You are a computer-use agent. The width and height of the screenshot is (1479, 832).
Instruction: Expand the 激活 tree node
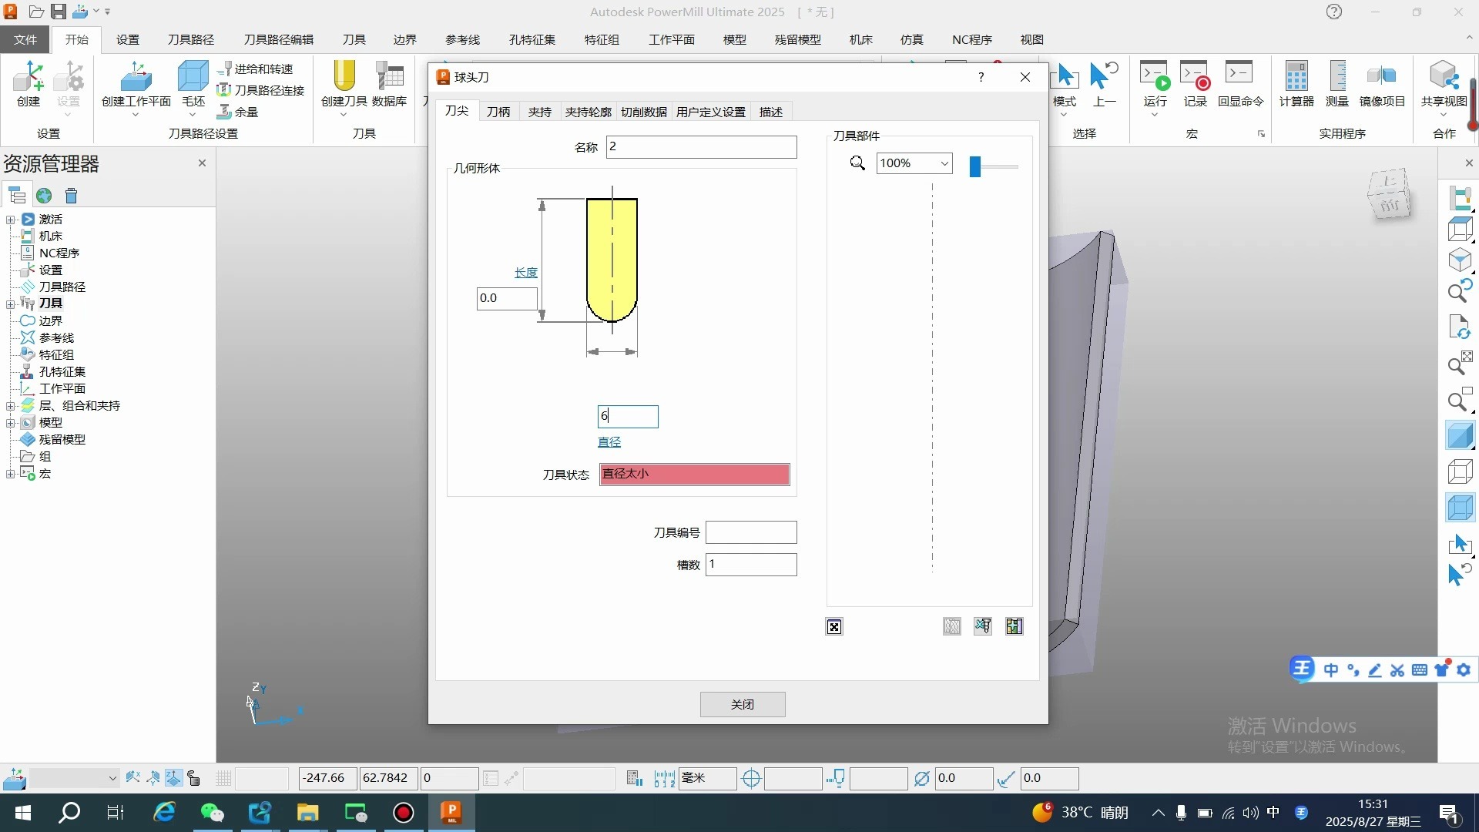click(11, 220)
